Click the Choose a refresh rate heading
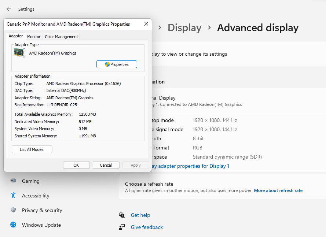 coord(149,184)
